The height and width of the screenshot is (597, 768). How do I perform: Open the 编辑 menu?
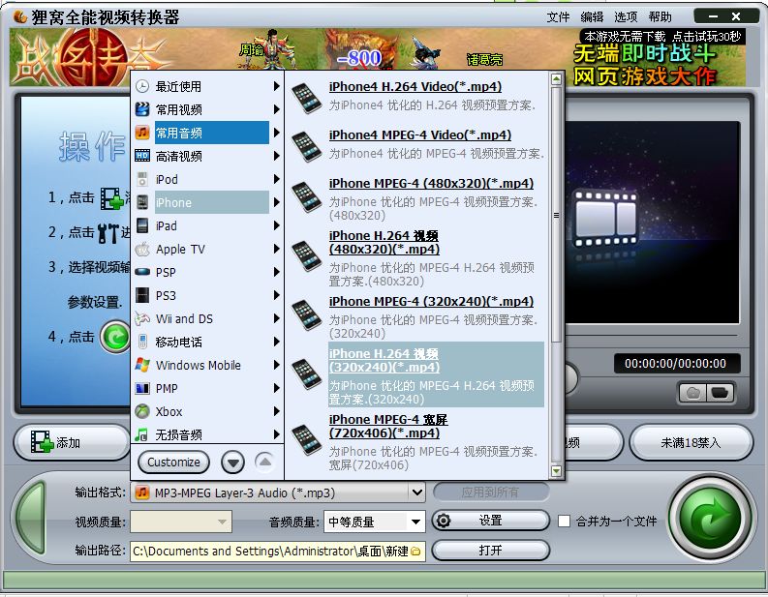(592, 17)
